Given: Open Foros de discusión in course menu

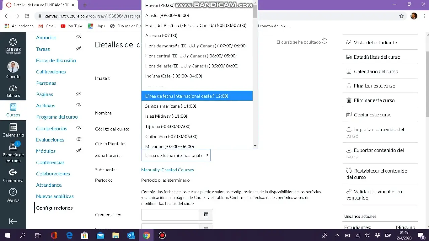Looking at the screenshot, I should click(x=56, y=60).
